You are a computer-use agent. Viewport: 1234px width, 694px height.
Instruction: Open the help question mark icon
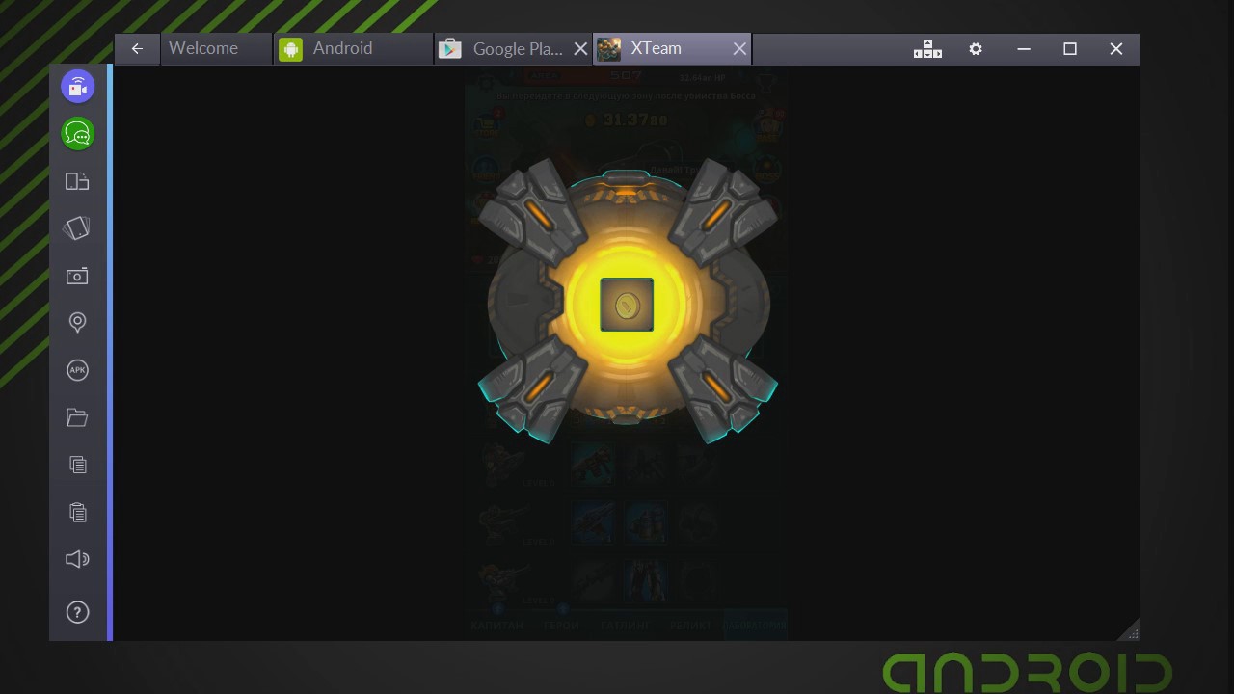click(77, 612)
